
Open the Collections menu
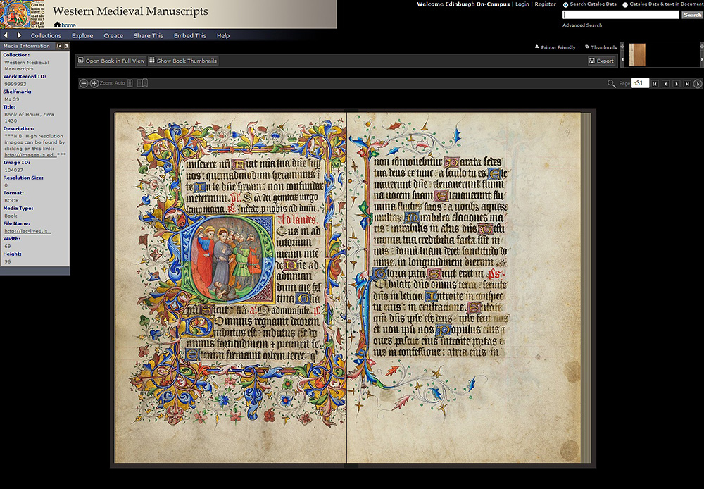(x=46, y=35)
